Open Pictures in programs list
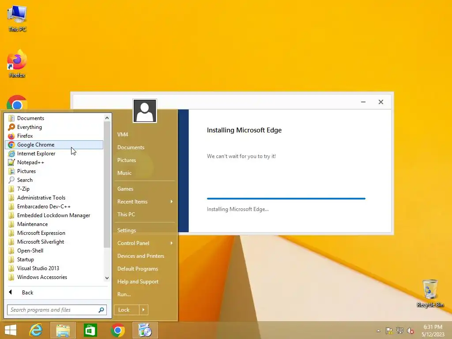Screen dimensions: 452x339 [54, 171]
